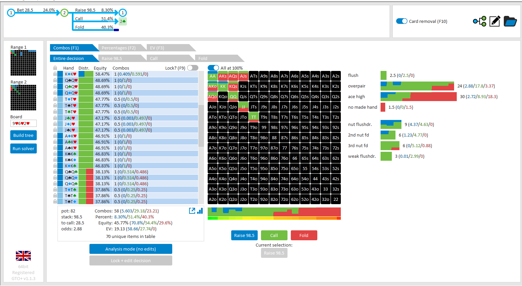Click the Equity column header
This screenshot has width=522, height=286.
coord(100,68)
